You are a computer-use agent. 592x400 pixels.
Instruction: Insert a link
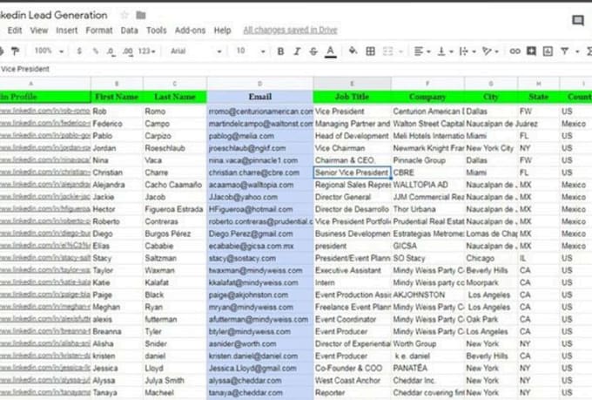[515, 51]
